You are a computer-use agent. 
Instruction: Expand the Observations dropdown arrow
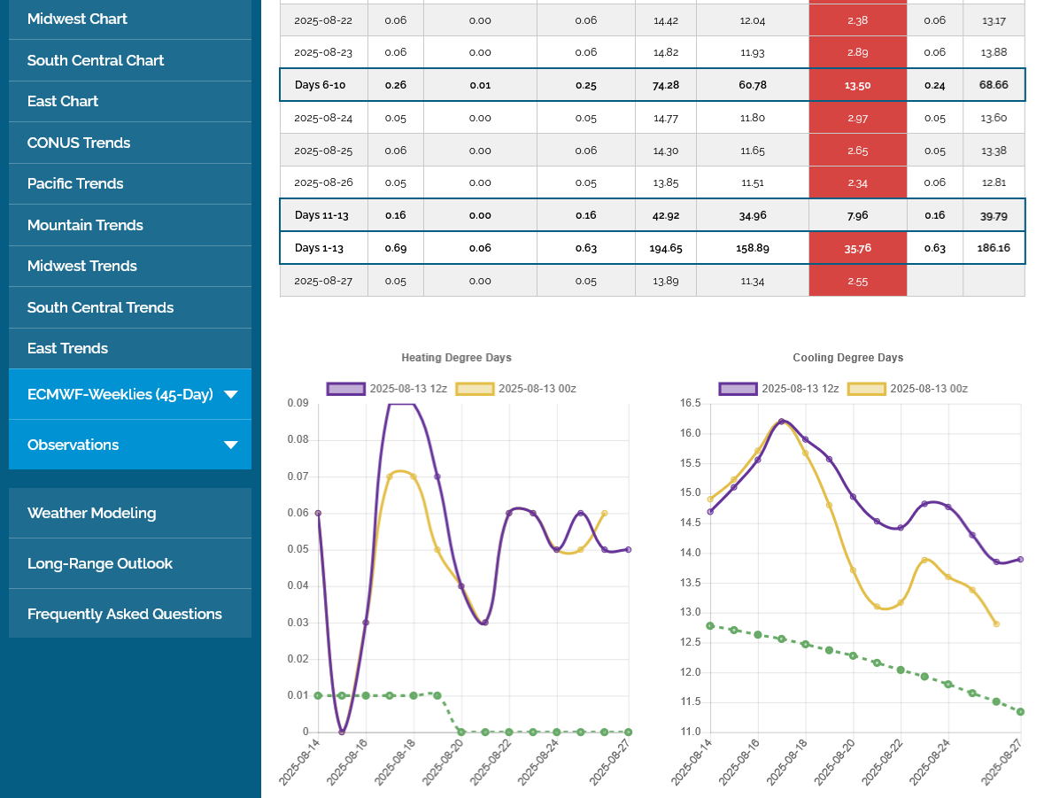click(x=230, y=445)
